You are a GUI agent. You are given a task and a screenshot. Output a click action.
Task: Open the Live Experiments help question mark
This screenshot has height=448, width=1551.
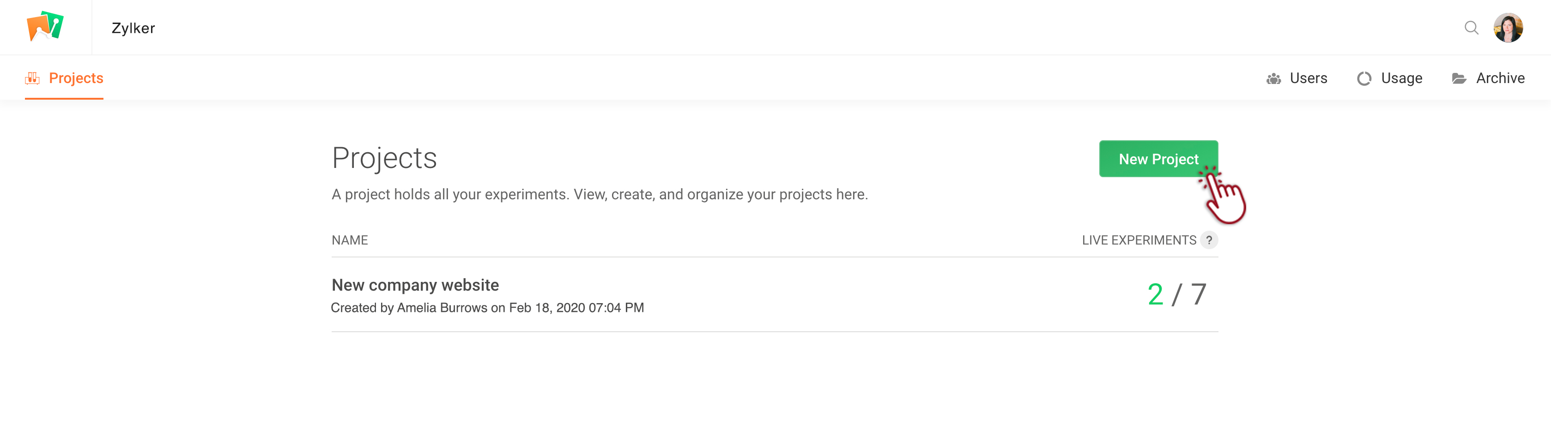pos(1208,240)
